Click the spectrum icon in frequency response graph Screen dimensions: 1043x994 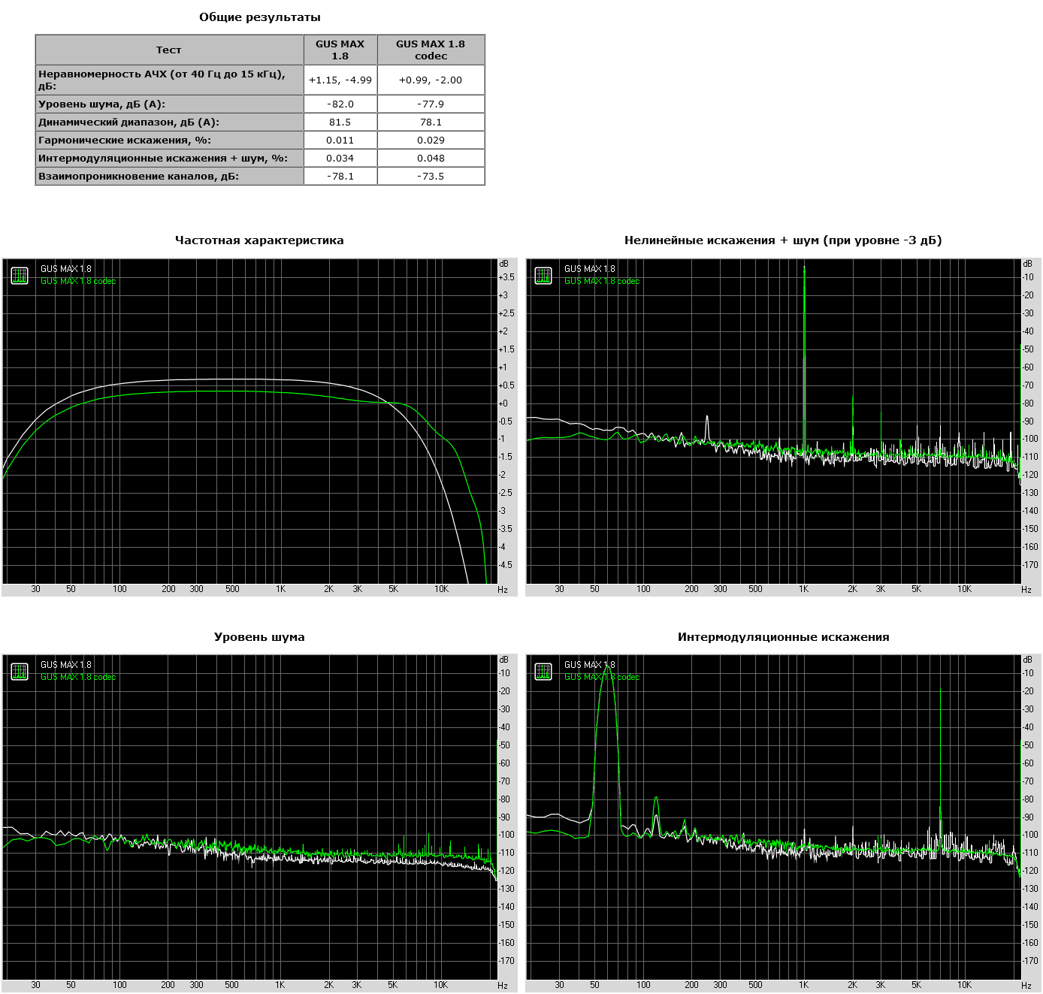click(x=20, y=276)
